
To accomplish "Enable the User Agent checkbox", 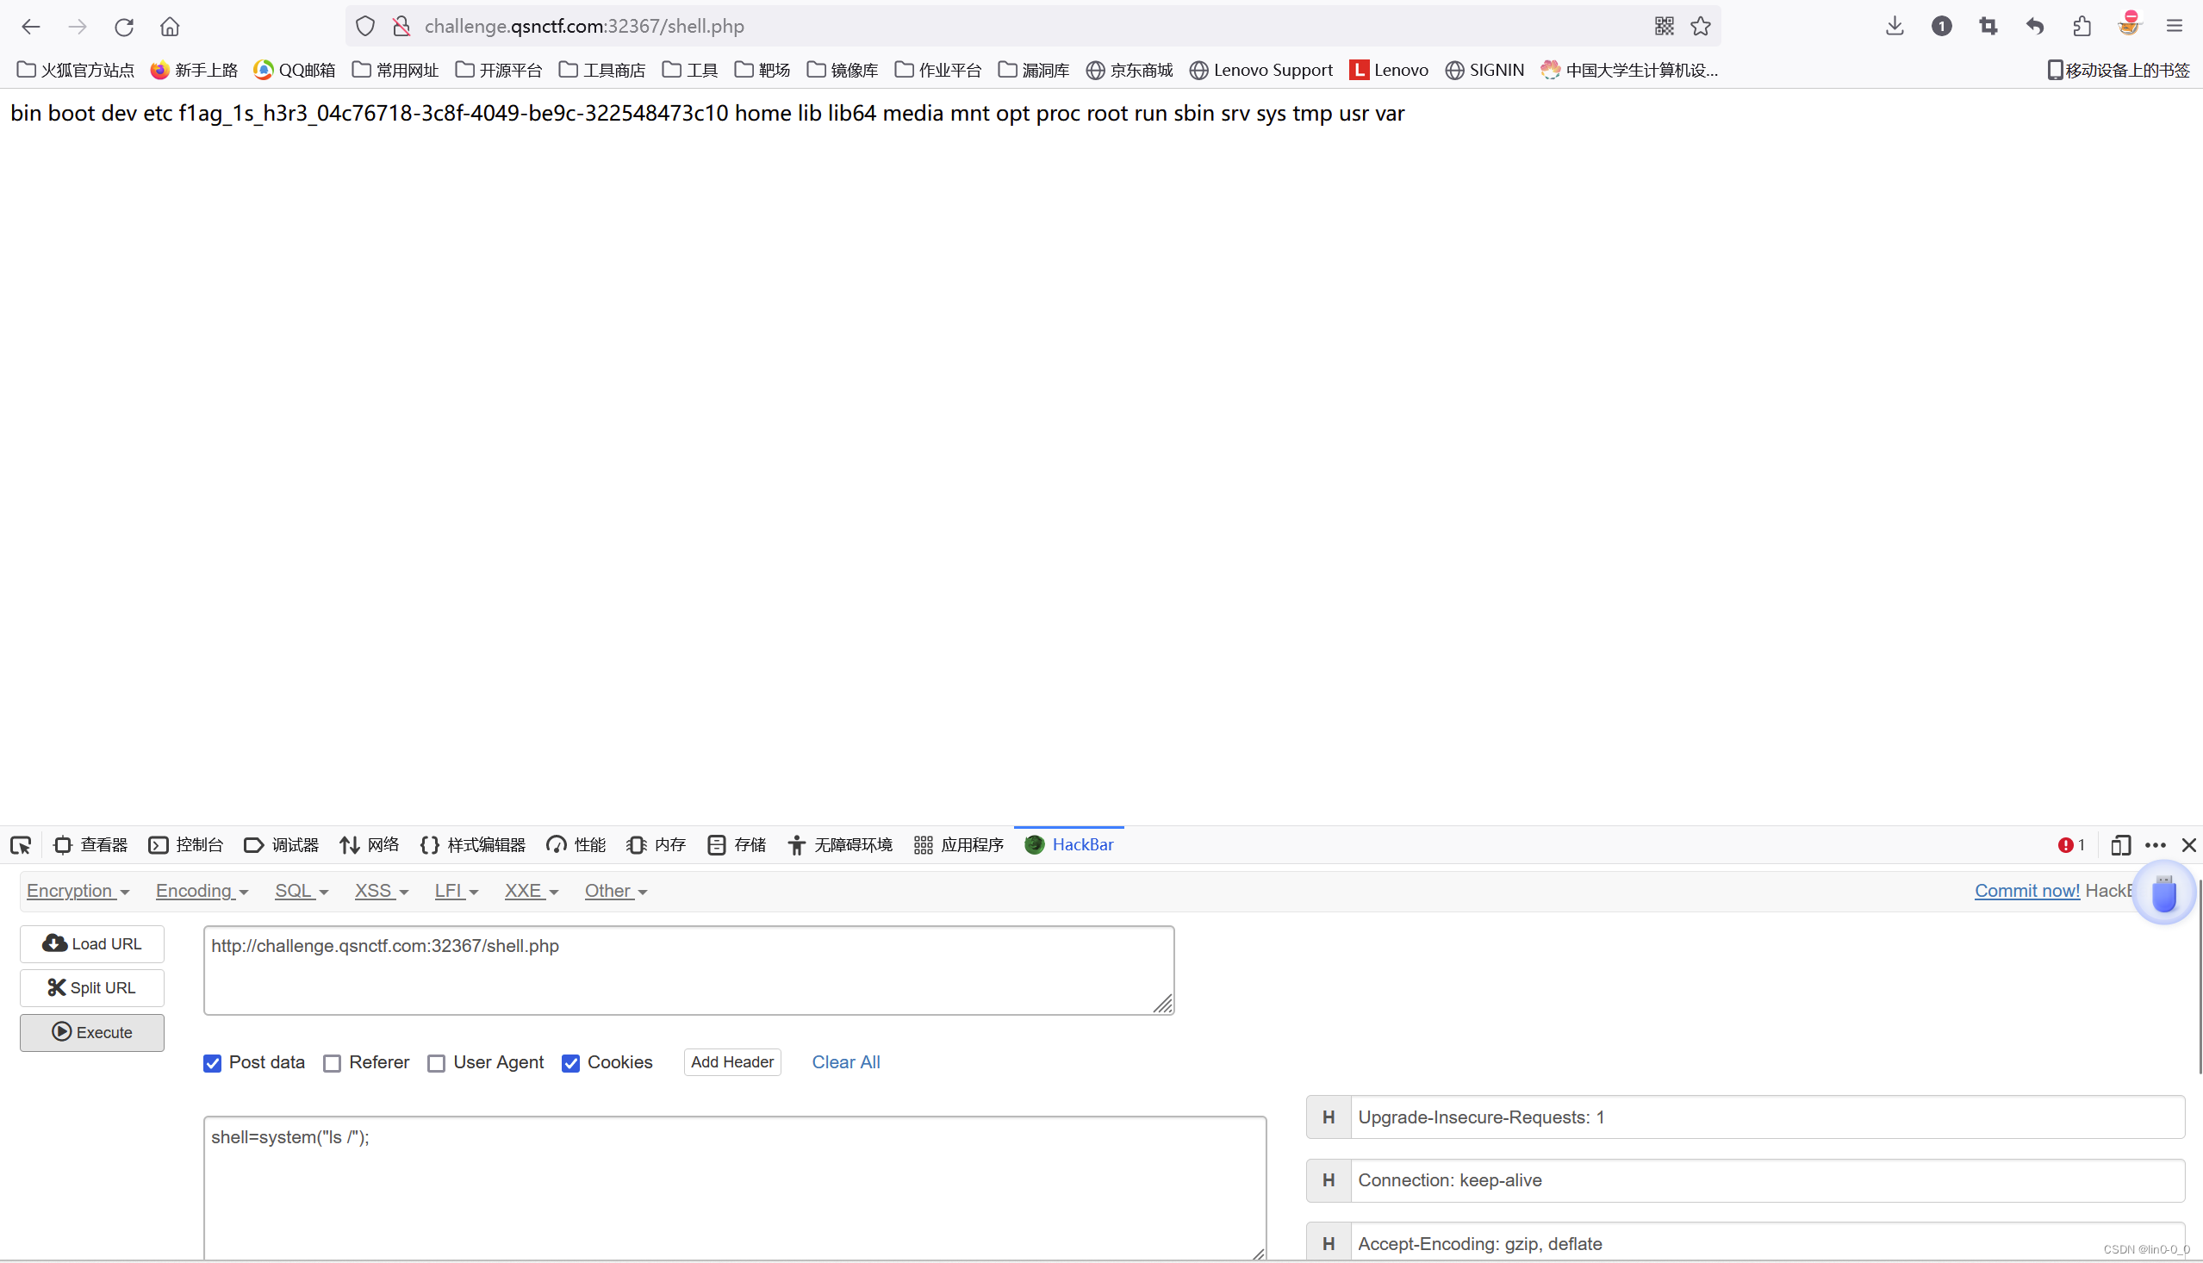I will (x=436, y=1063).
